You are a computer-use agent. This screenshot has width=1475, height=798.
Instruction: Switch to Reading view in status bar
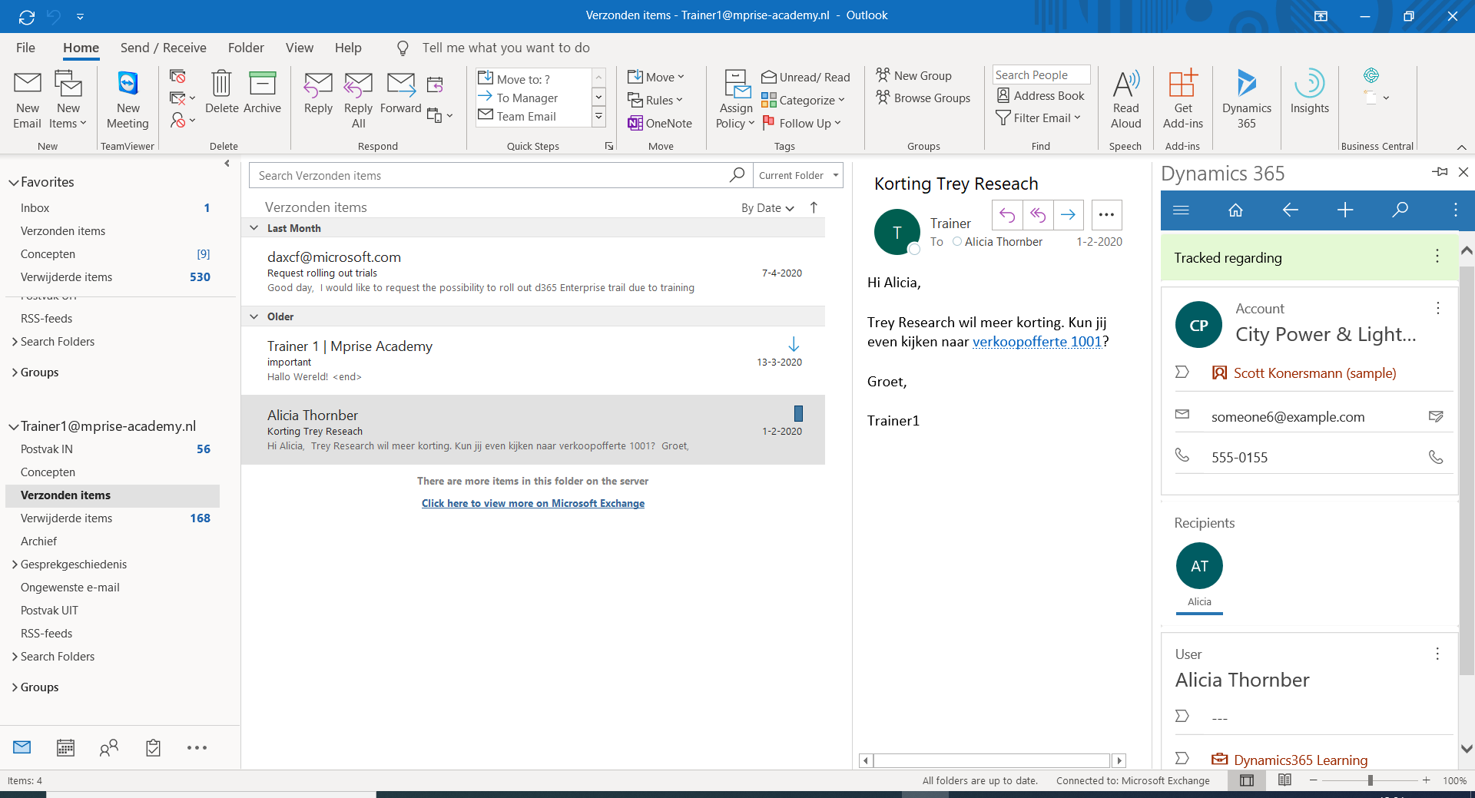[1284, 780]
